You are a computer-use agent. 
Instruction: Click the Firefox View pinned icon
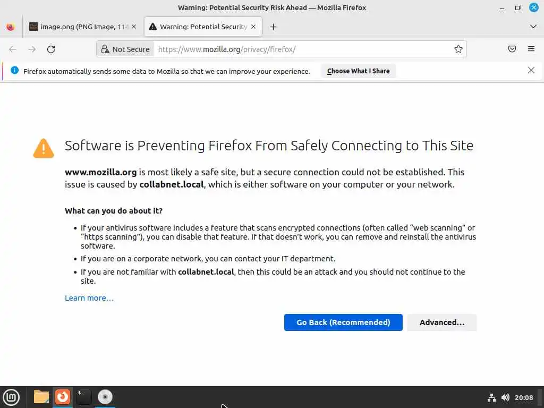(x=11, y=27)
